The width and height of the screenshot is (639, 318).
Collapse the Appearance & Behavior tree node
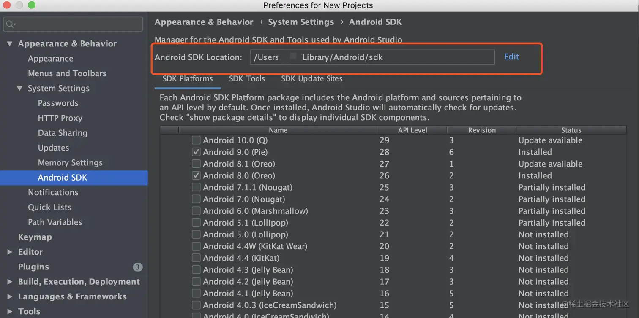pos(10,44)
